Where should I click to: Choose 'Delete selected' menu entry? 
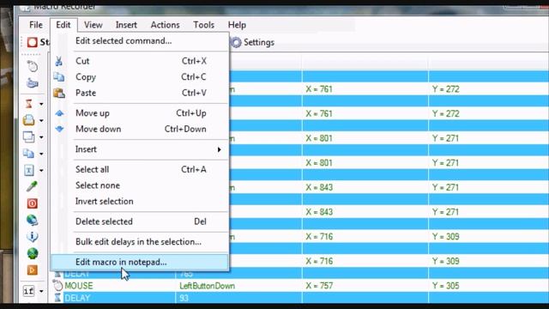(x=140, y=221)
